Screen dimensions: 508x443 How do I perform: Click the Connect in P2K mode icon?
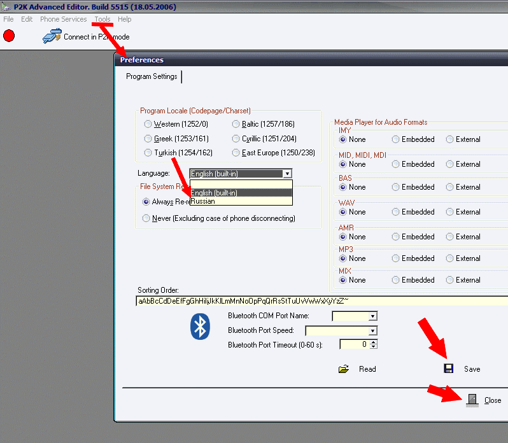point(52,36)
